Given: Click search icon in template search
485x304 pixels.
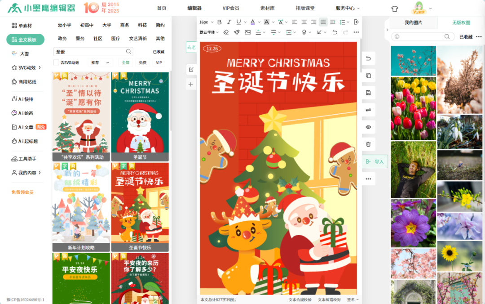Looking at the screenshot, I should coord(129,51).
